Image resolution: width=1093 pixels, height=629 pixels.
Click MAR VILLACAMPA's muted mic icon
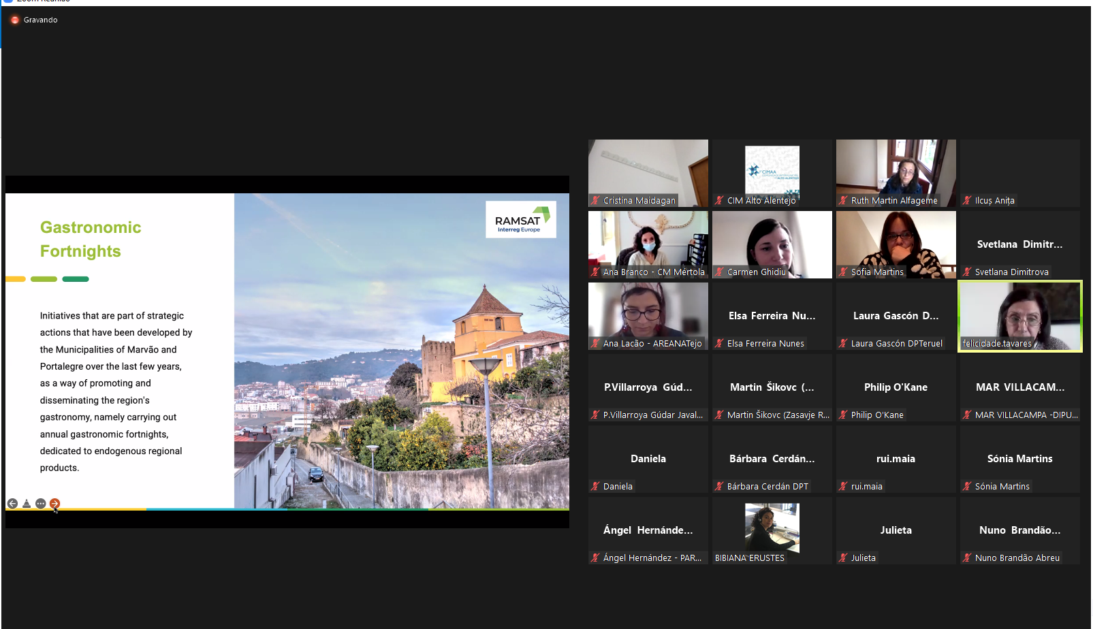(x=967, y=415)
